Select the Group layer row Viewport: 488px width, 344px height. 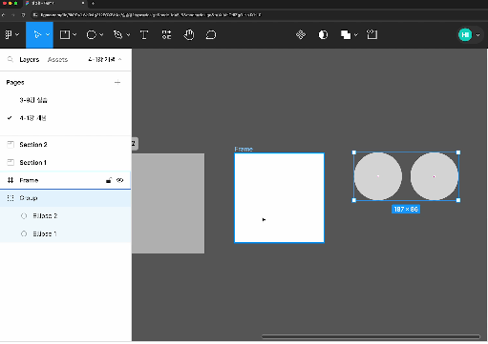click(x=66, y=198)
